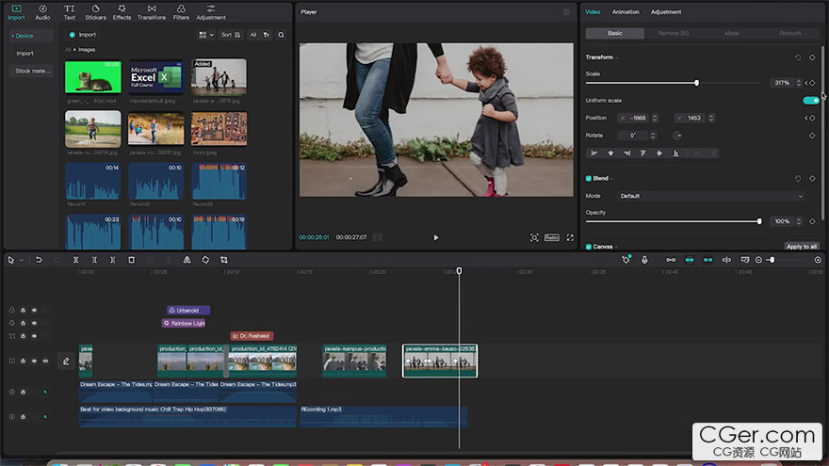829x466 pixels.
Task: Click the undo arrow in timeline toolbar
Action: (39, 260)
